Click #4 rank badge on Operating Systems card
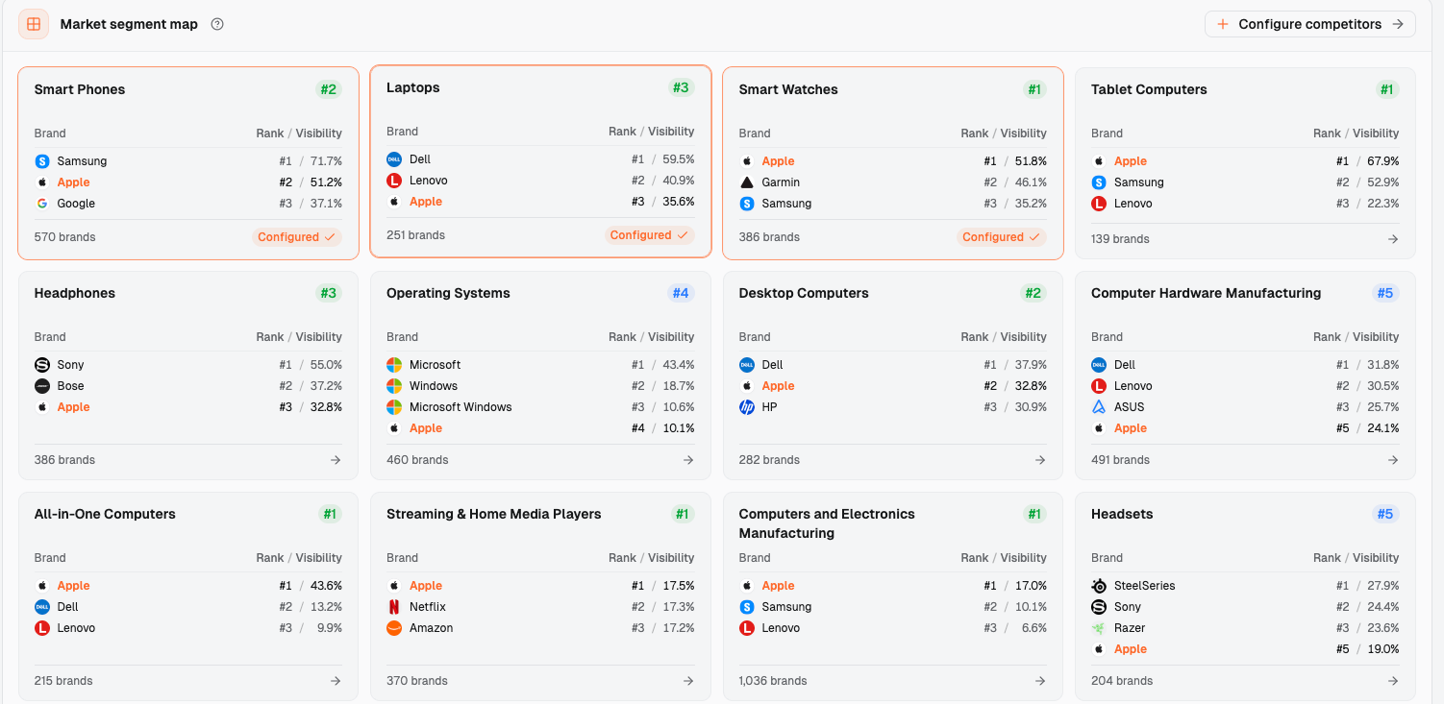The width and height of the screenshot is (1444, 704). [681, 293]
